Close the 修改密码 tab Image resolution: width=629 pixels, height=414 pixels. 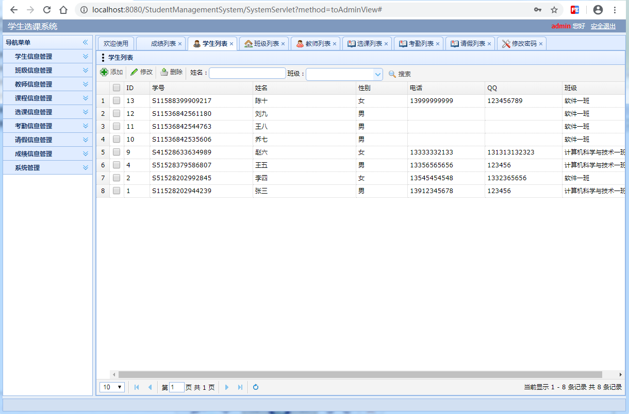coord(541,44)
